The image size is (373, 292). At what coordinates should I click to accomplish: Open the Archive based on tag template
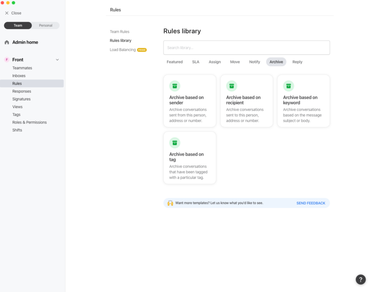[190, 158]
